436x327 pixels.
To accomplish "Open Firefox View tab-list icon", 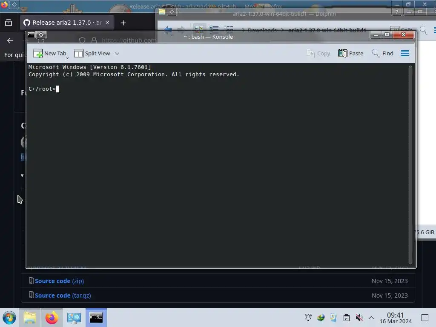I will coord(9,23).
